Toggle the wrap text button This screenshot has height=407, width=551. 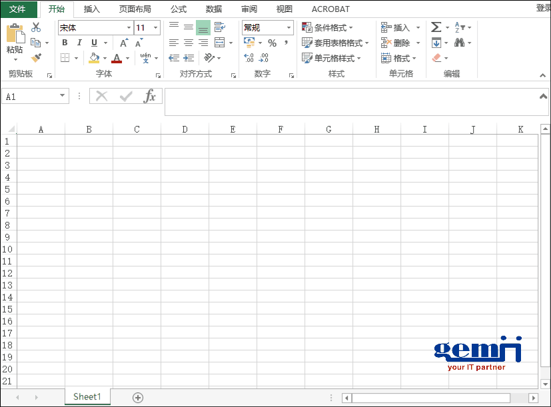[x=219, y=27]
